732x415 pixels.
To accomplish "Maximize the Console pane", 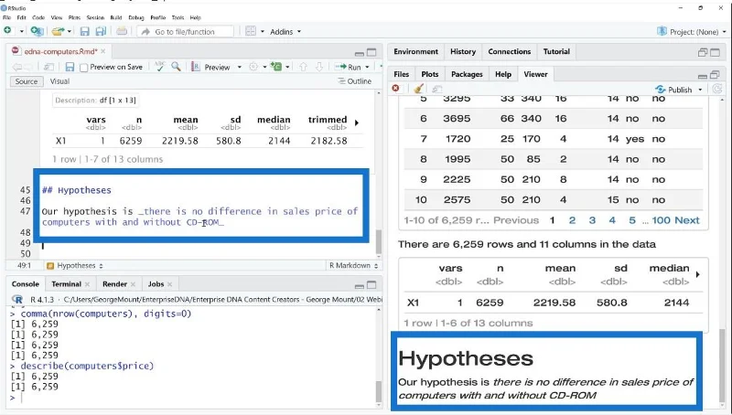I will click(371, 285).
